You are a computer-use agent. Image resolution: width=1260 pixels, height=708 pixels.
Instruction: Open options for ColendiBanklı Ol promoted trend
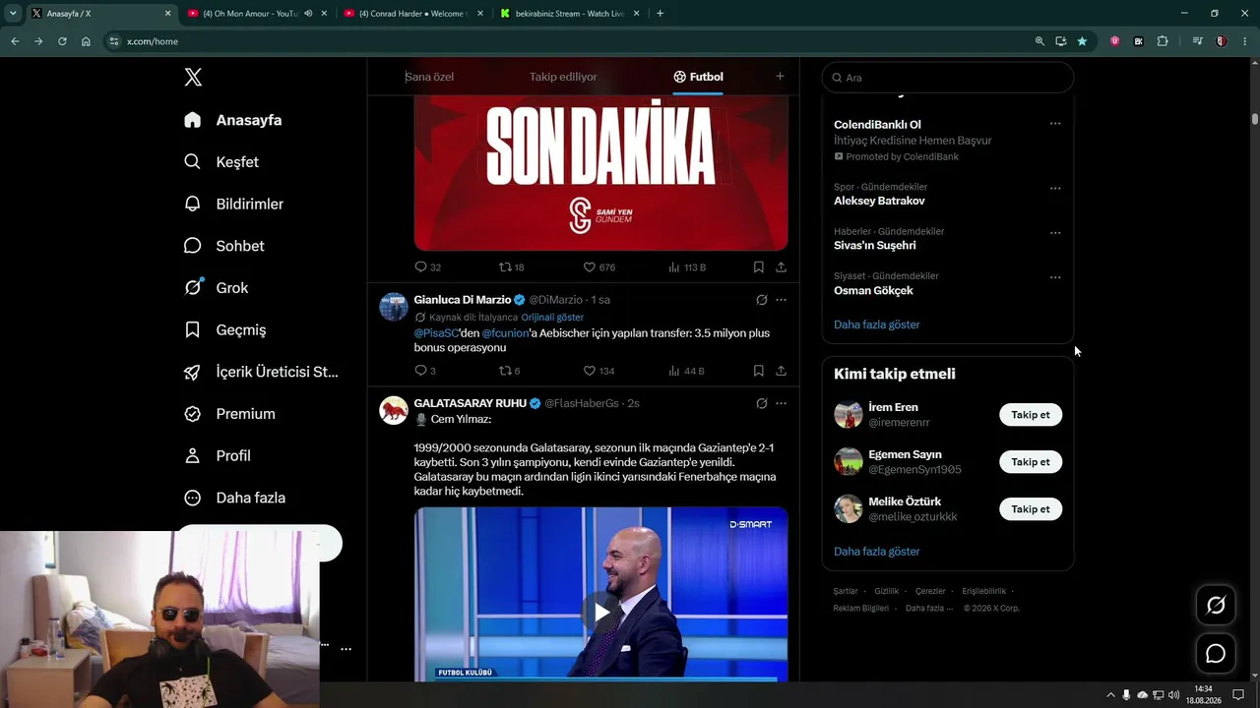point(1055,124)
